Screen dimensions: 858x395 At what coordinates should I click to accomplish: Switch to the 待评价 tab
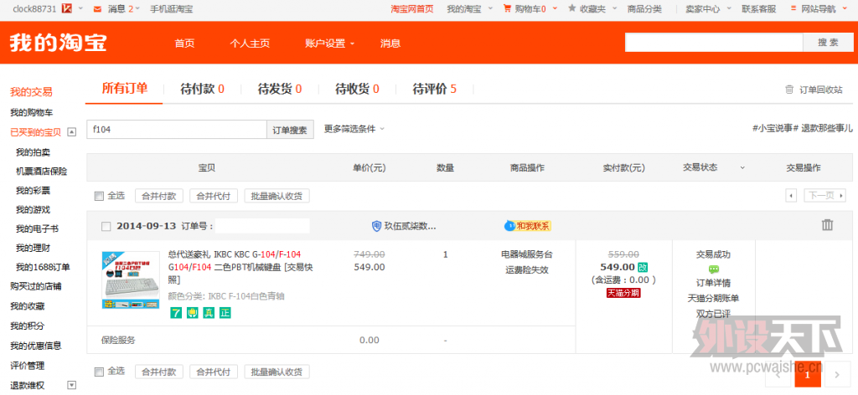(435, 89)
